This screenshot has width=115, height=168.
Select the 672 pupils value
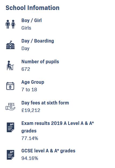(x=26, y=69)
